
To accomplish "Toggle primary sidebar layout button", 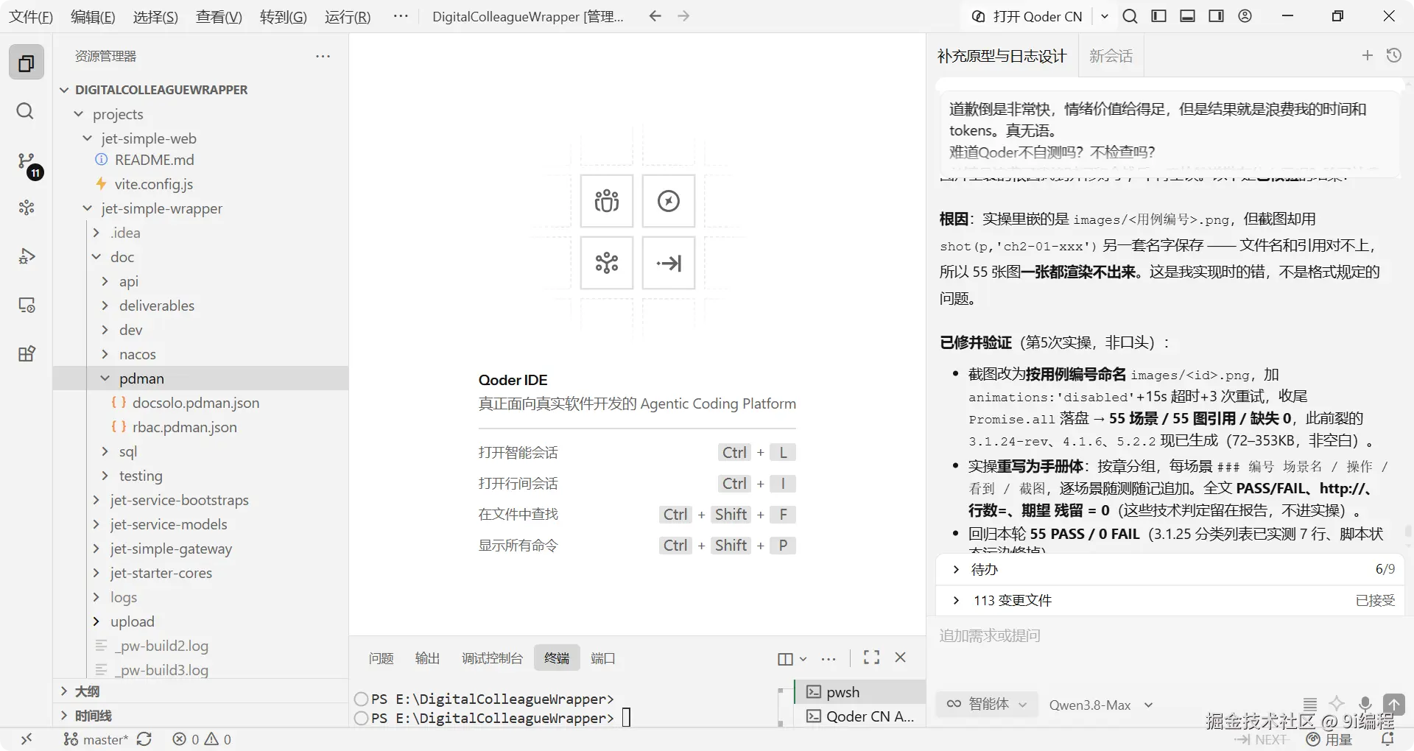I will 1159,16.
